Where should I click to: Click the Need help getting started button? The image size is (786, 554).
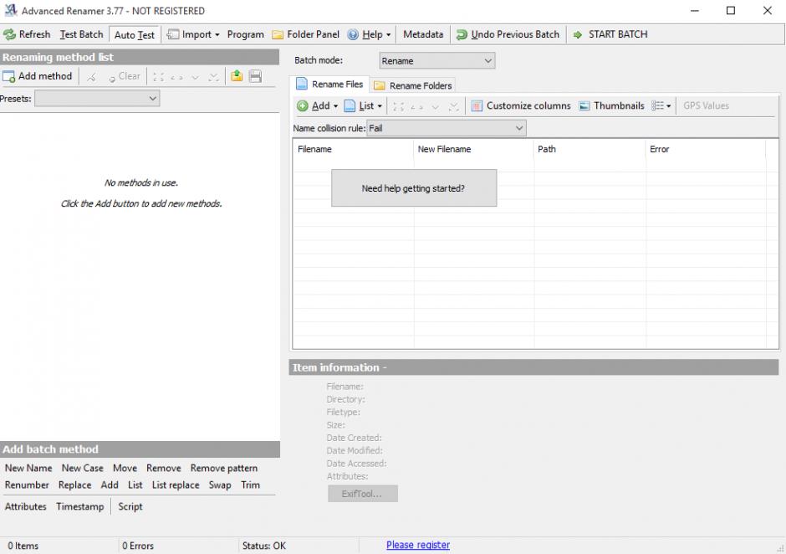(413, 188)
